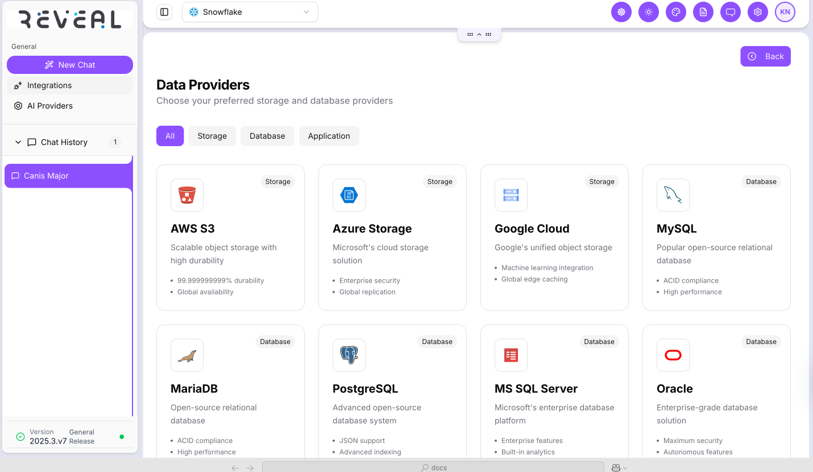The width and height of the screenshot is (813, 472).
Task: Click the ship wheel icon in header
Action: [621, 12]
